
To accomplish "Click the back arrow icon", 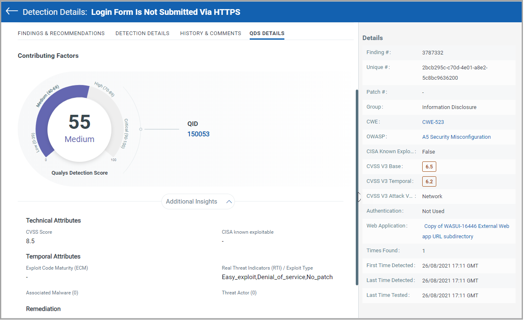I will click(12, 12).
